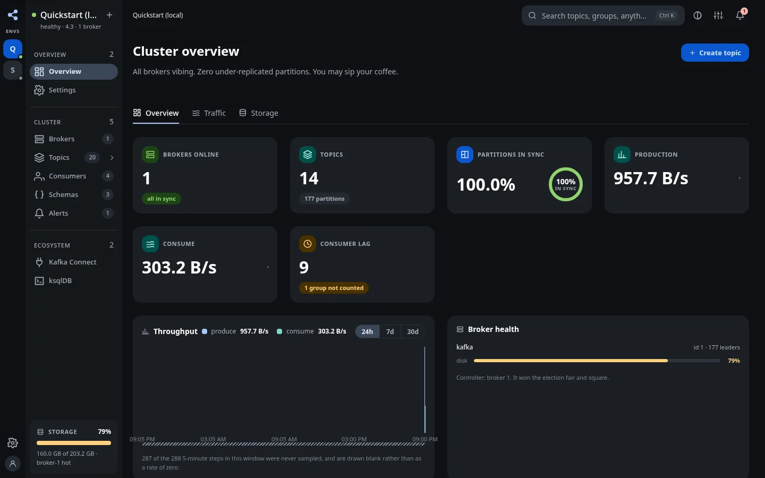Open Overview in the sidebar
This screenshot has width=765, height=478.
pyautogui.click(x=74, y=72)
